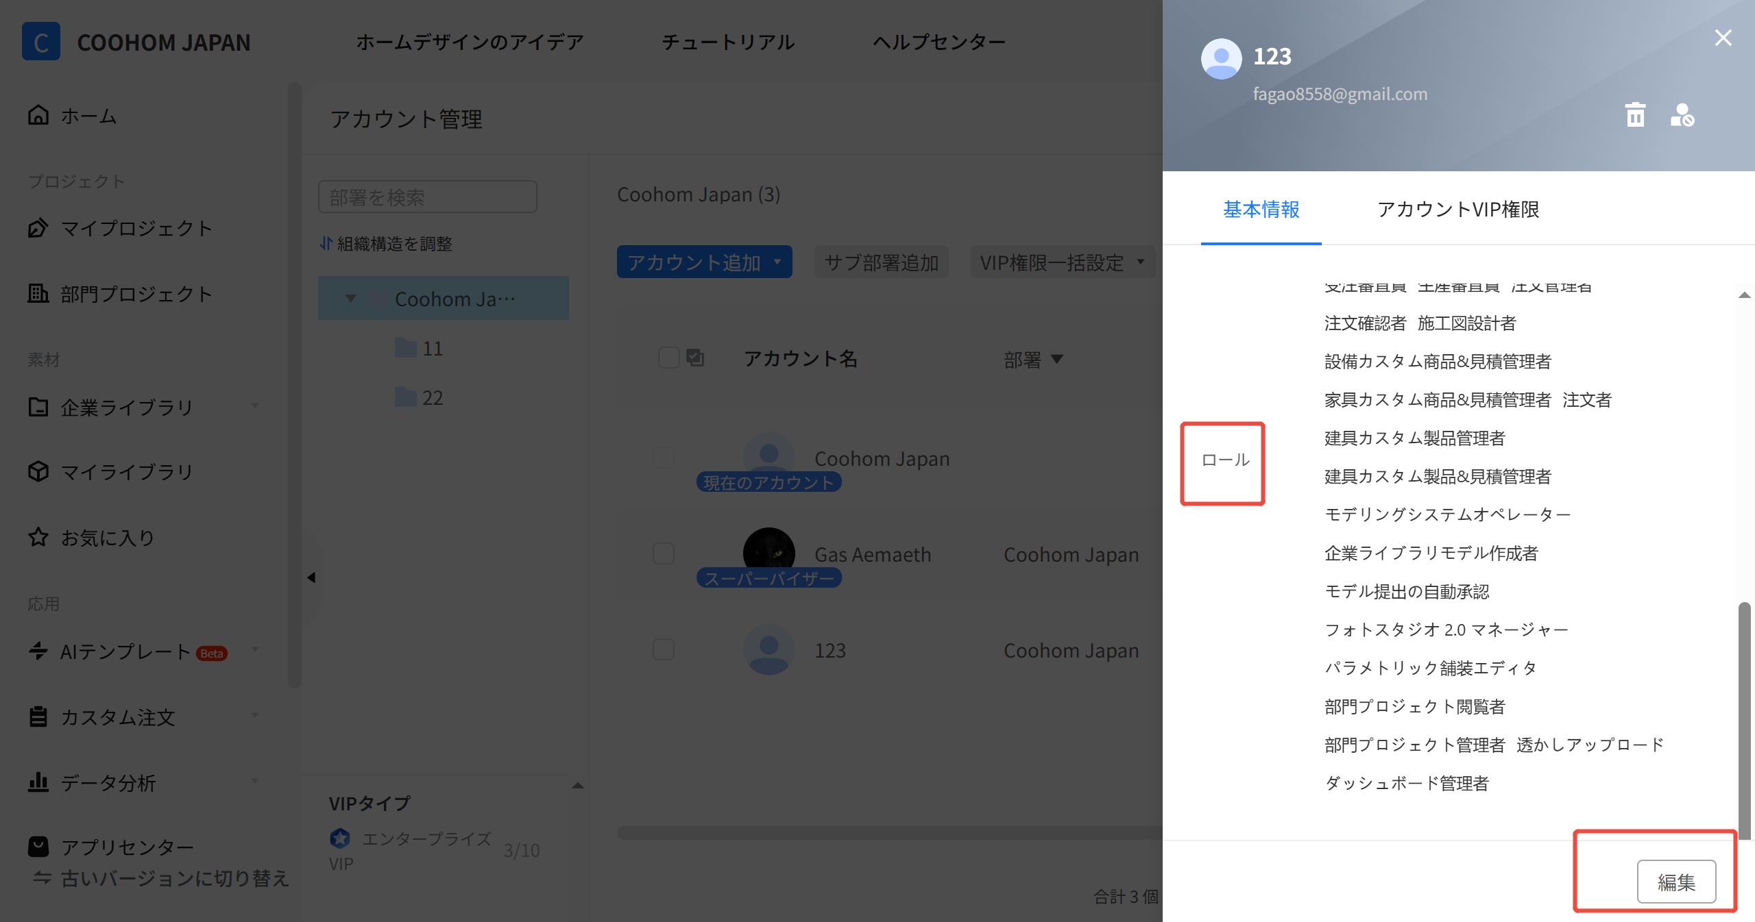Click the Coohom Japan logo icon

pyautogui.click(x=41, y=42)
